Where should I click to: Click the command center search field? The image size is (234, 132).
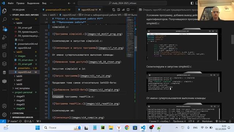(122, 3)
